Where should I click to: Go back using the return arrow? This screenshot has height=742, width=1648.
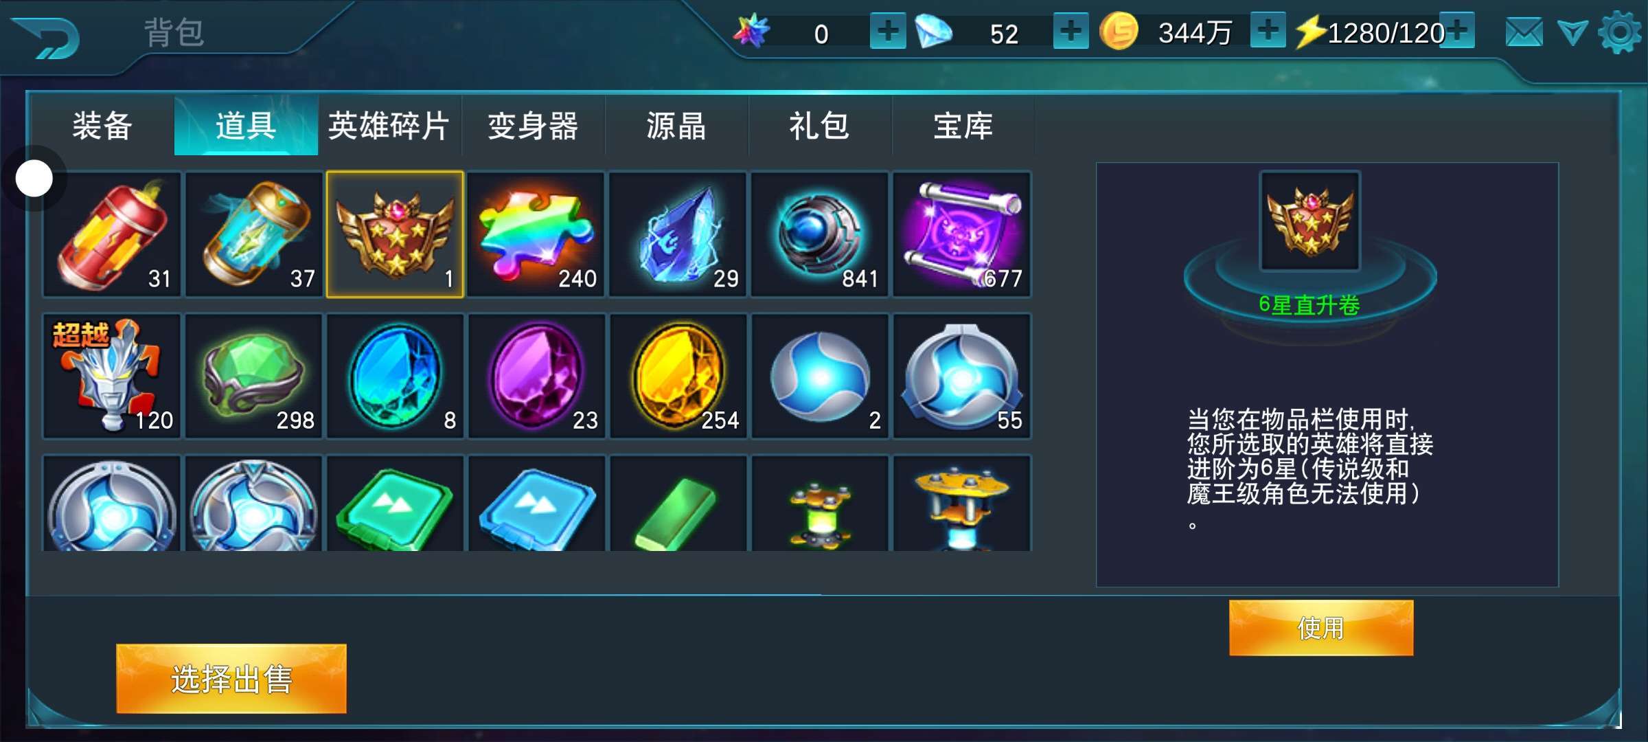tap(47, 38)
